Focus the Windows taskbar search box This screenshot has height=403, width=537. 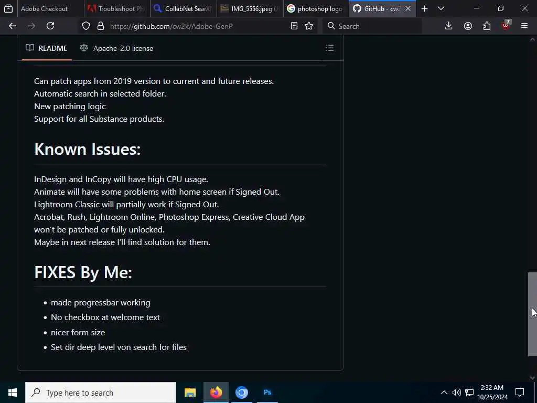[101, 393]
